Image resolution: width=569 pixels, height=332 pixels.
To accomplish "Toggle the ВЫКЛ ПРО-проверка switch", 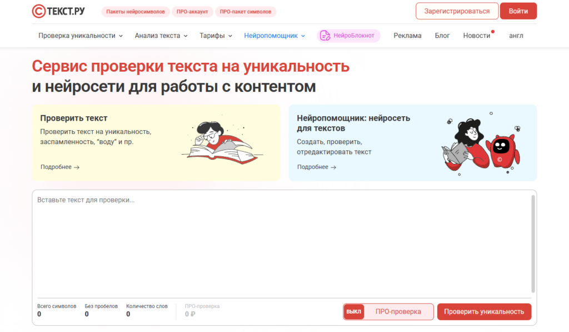I will pyautogui.click(x=354, y=311).
